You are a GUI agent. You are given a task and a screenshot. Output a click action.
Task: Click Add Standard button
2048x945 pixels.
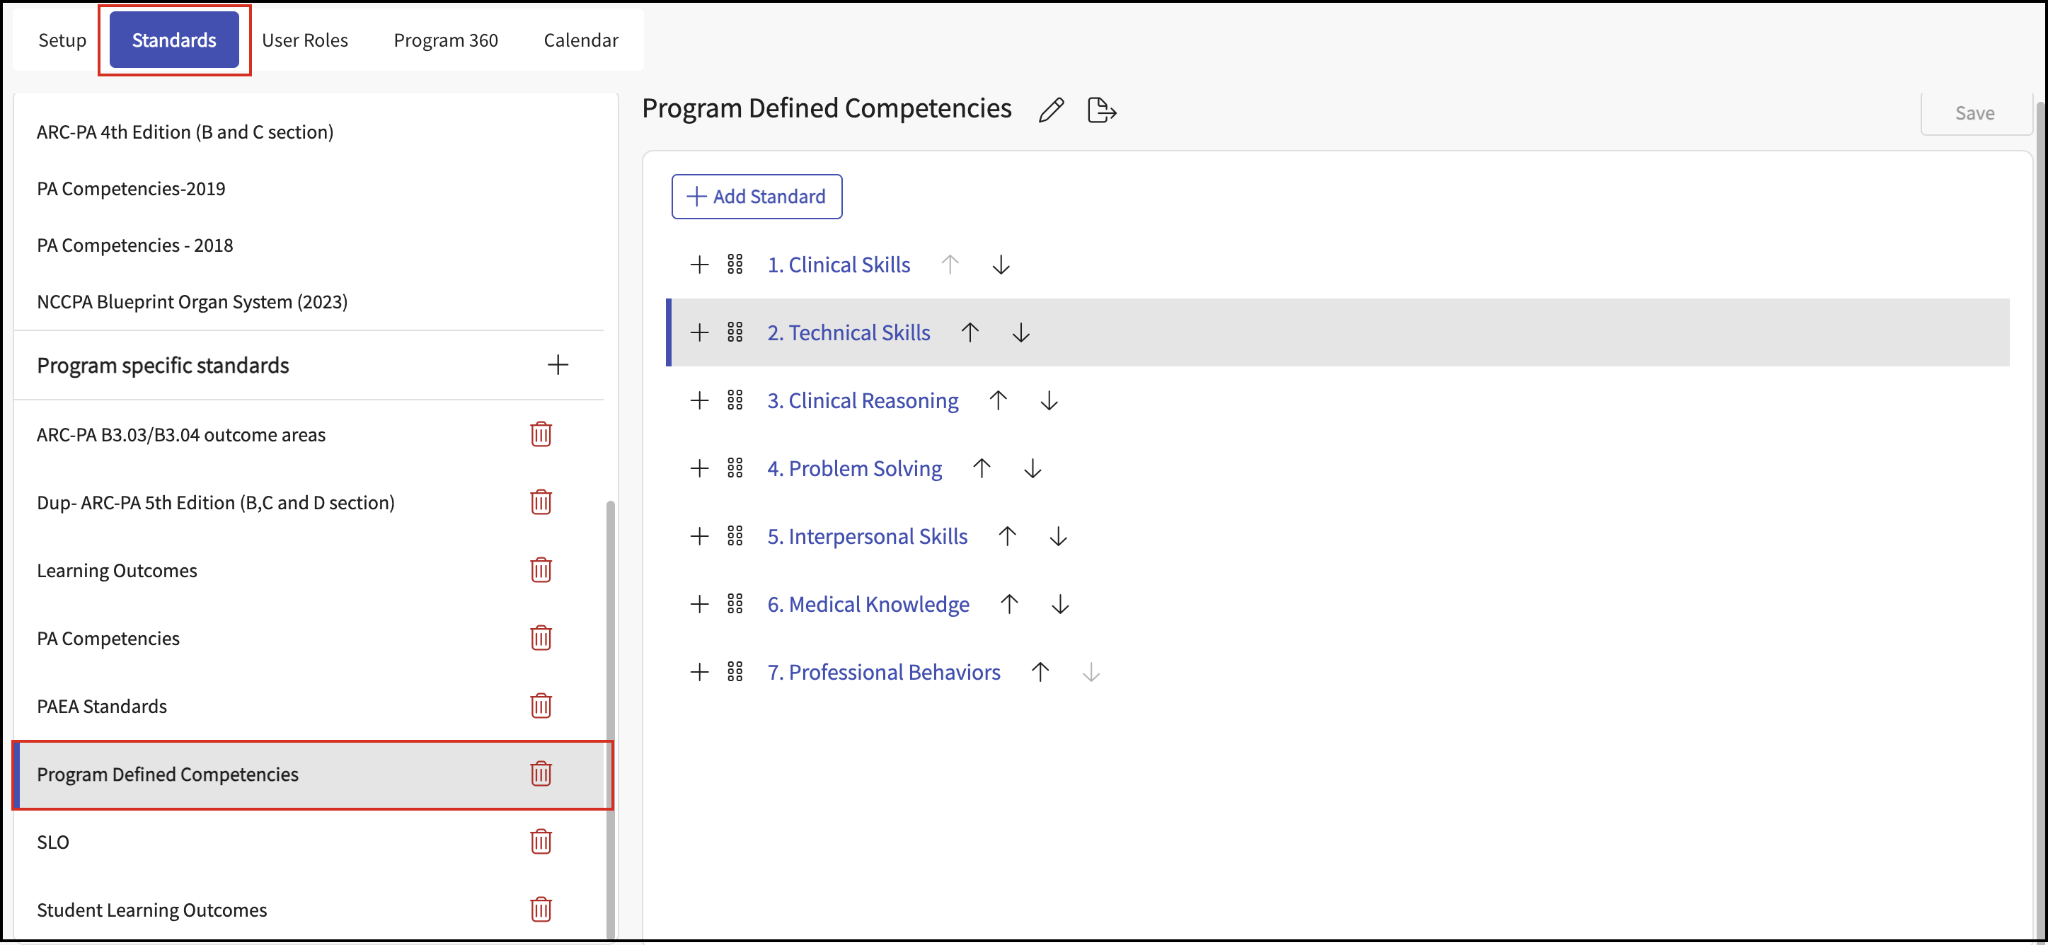(x=756, y=197)
